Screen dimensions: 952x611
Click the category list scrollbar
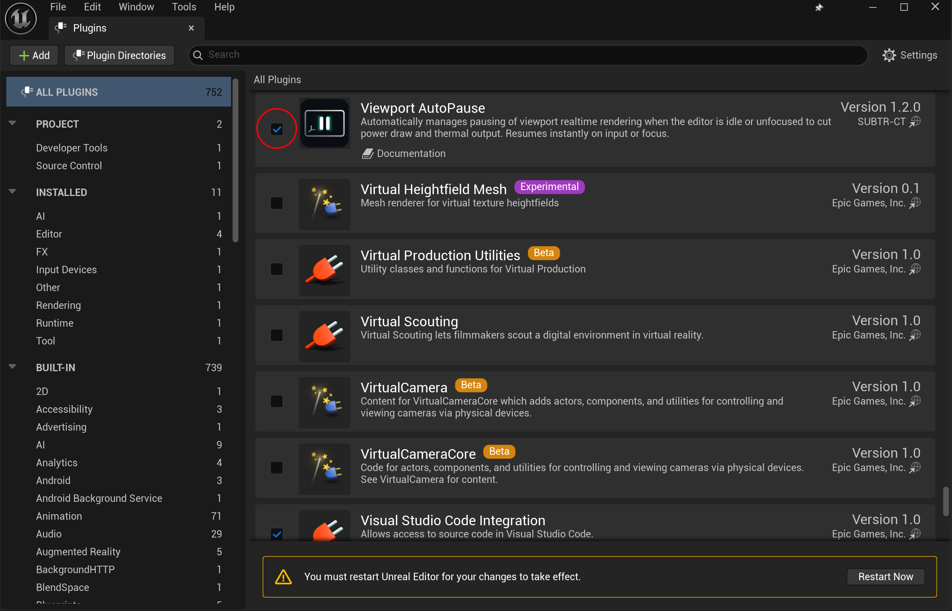[x=235, y=160]
